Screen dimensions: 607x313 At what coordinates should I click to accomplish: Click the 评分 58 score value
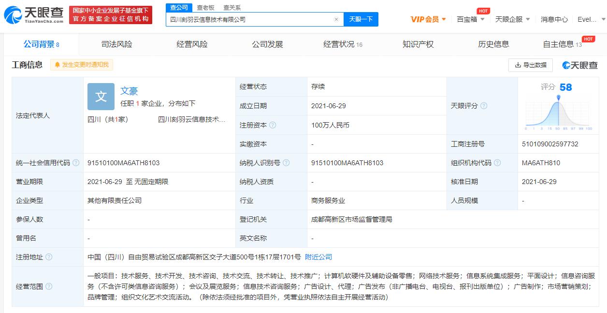(x=556, y=87)
